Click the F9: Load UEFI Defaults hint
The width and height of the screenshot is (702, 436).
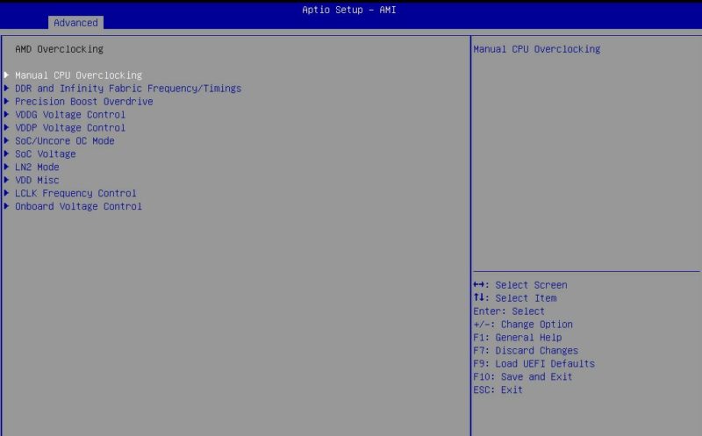(534, 363)
